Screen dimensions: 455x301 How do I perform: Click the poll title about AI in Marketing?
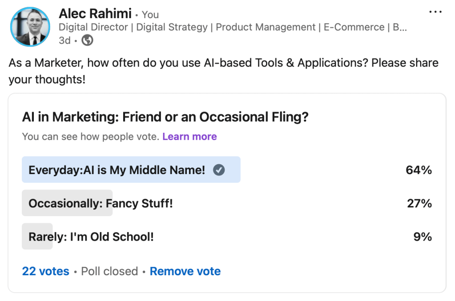pyautogui.click(x=165, y=117)
